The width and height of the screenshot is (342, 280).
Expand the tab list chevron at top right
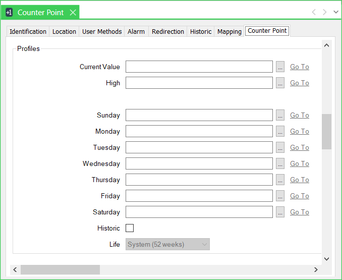pyautogui.click(x=336, y=12)
